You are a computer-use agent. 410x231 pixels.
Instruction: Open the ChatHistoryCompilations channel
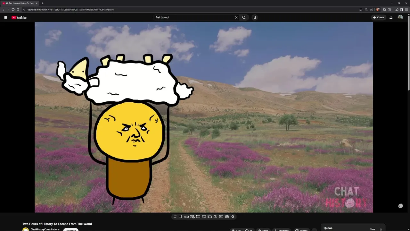[45, 229]
